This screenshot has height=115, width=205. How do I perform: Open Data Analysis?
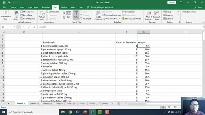pyautogui.click(x=189, y=12)
